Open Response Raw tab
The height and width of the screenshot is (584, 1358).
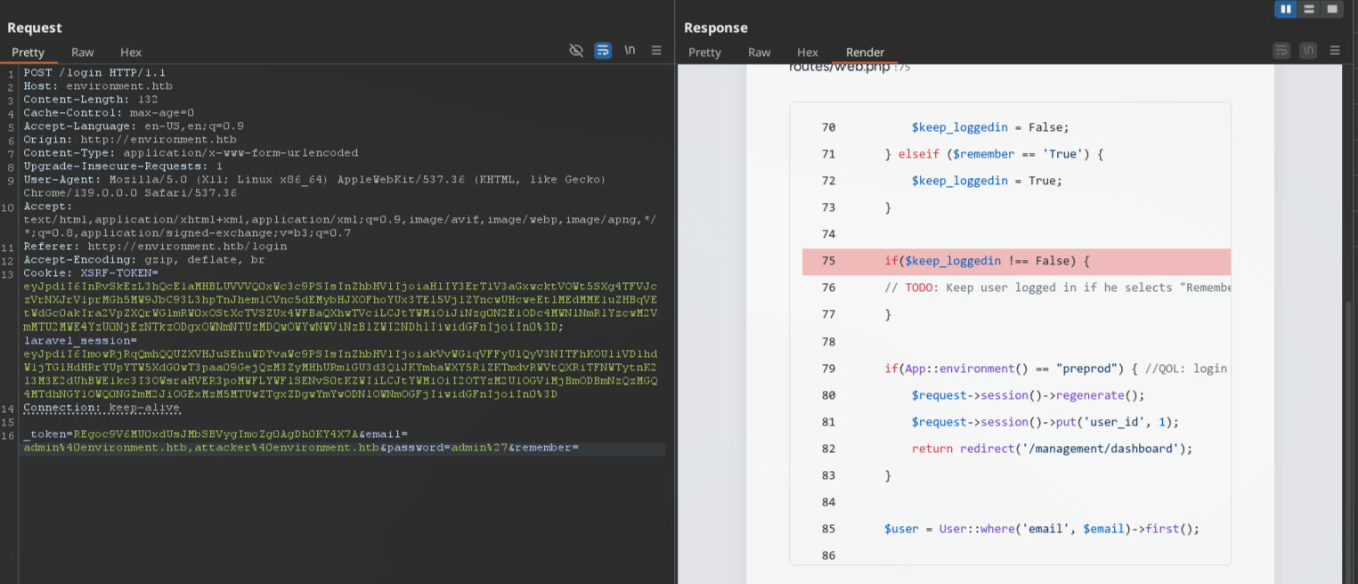click(760, 53)
